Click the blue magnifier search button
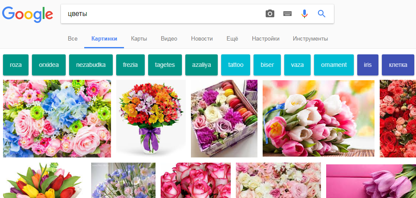Image resolution: width=416 pixels, height=198 pixels. [x=321, y=13]
